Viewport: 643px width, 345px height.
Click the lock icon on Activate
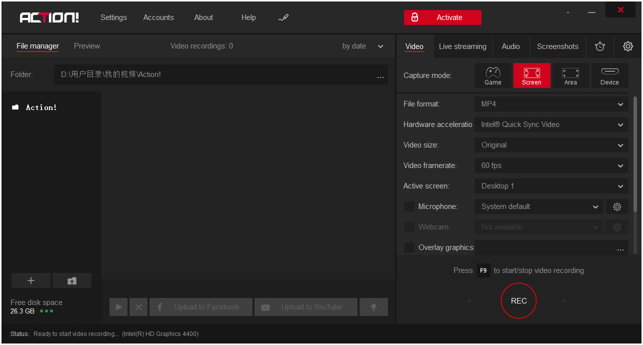point(414,17)
